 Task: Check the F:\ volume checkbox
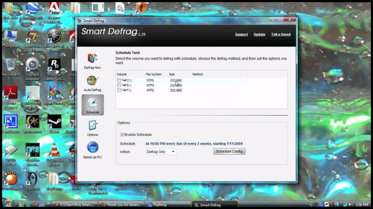pos(119,91)
